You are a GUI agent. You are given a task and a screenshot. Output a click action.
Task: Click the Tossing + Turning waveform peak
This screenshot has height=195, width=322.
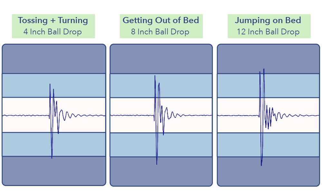point(50,84)
